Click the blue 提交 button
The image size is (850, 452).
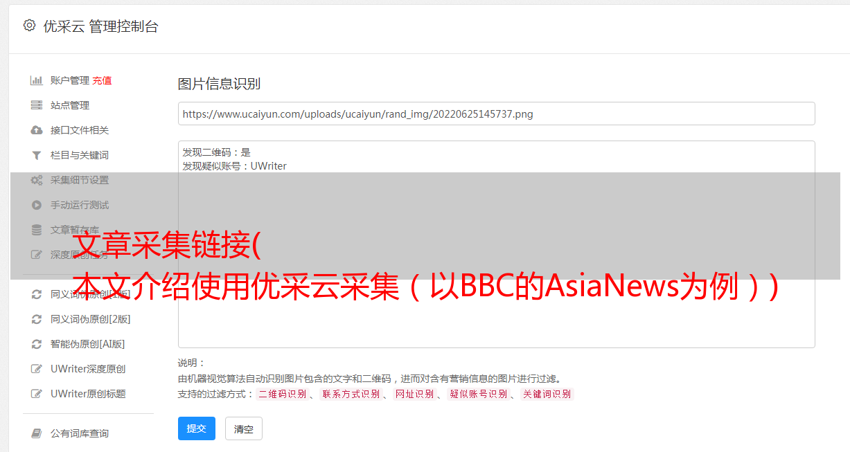pyautogui.click(x=197, y=428)
